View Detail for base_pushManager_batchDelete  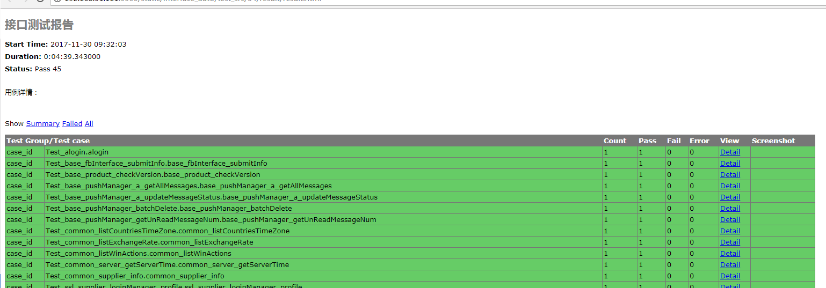730,208
